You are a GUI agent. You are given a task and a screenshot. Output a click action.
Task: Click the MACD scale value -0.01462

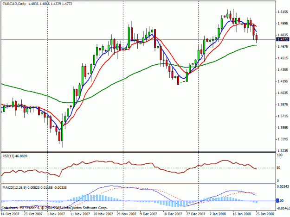[283, 208]
